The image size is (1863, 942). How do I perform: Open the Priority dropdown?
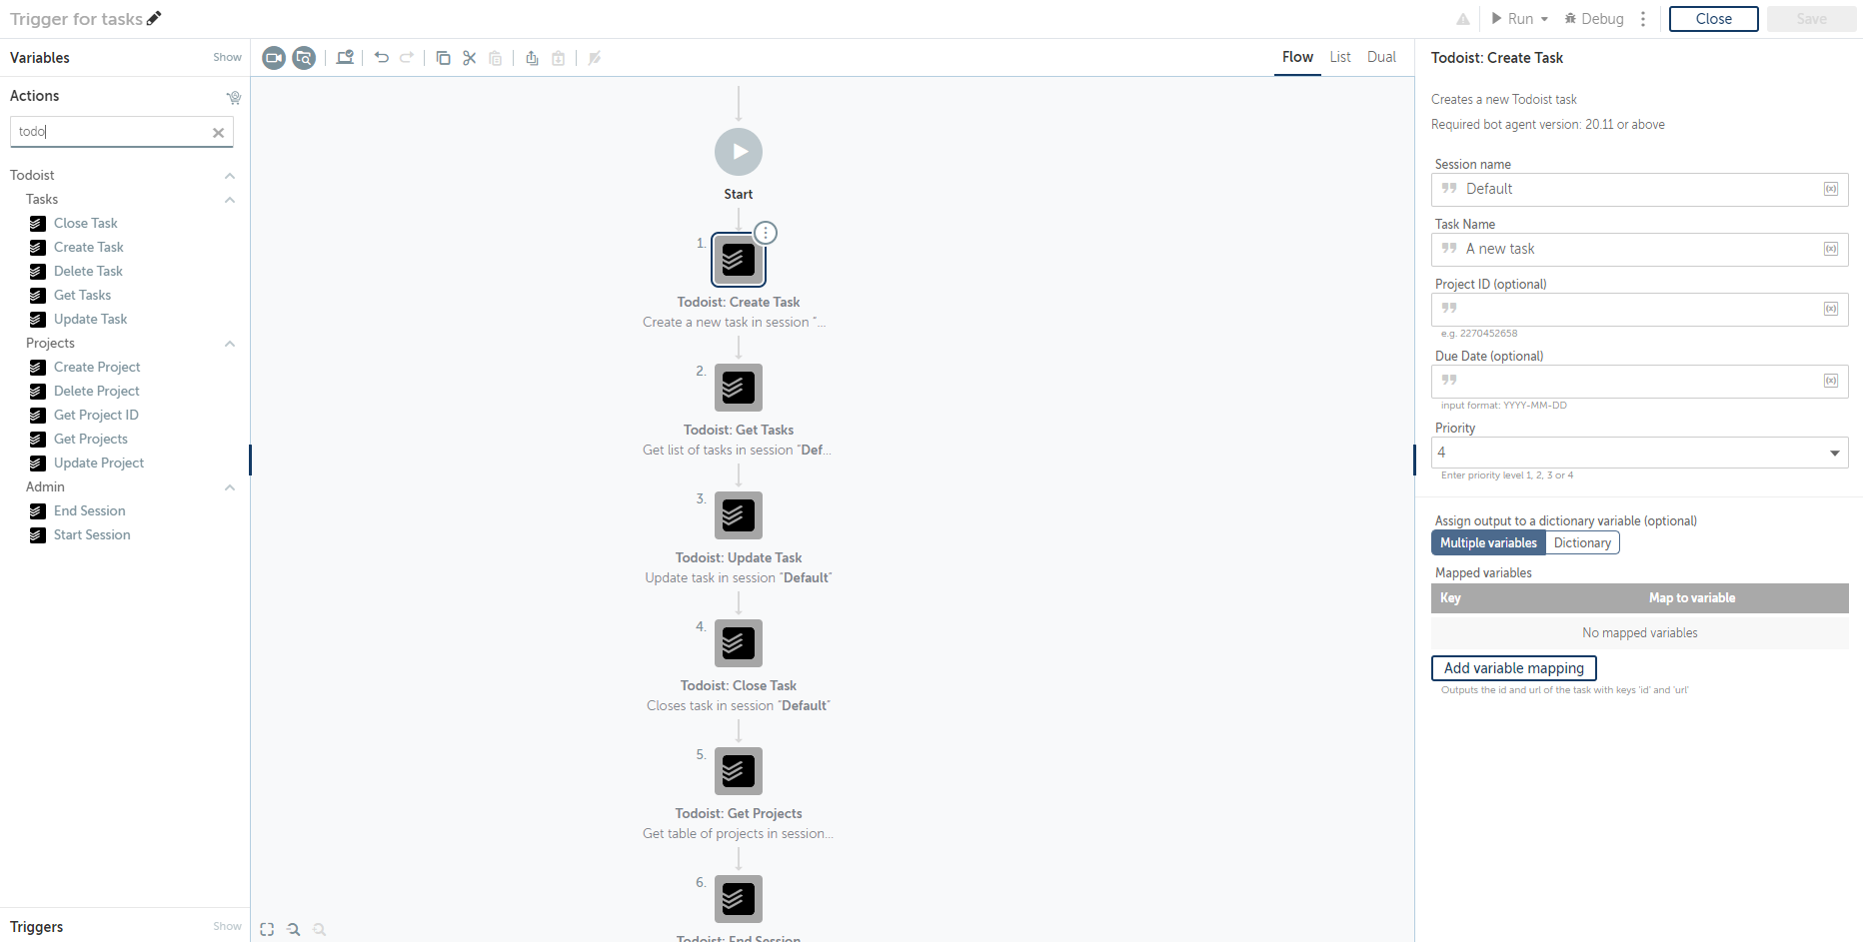point(1640,453)
